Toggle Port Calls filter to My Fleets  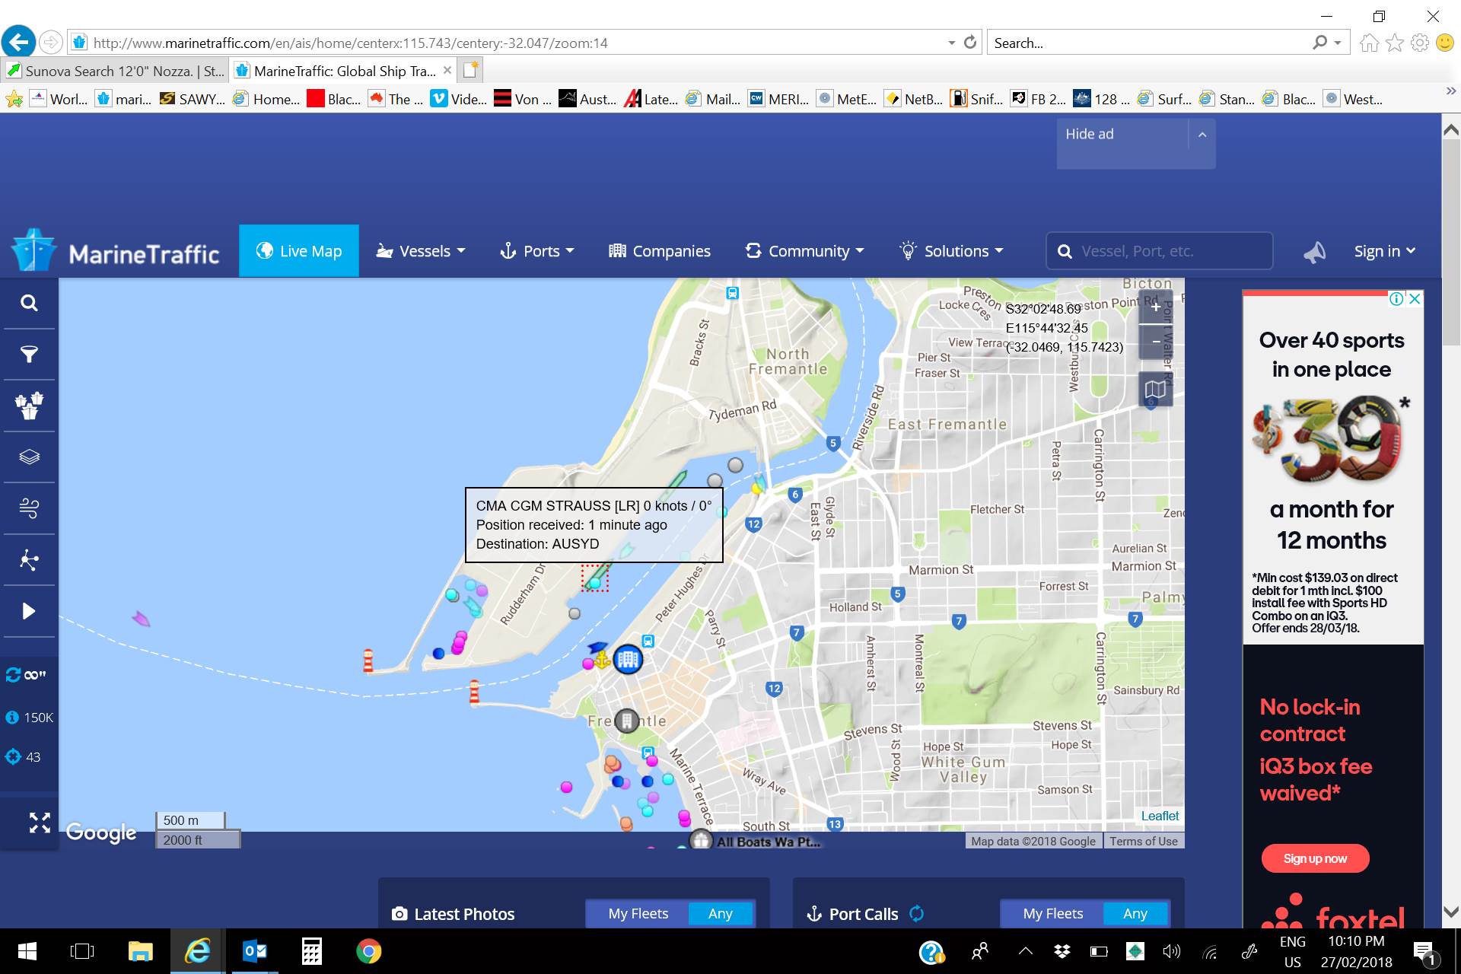click(x=1052, y=913)
